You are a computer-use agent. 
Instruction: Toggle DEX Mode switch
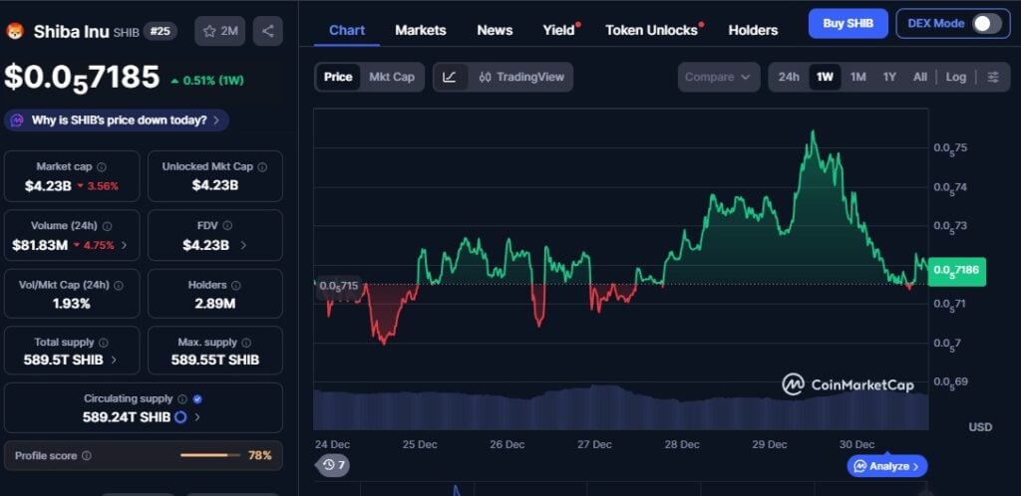[986, 23]
